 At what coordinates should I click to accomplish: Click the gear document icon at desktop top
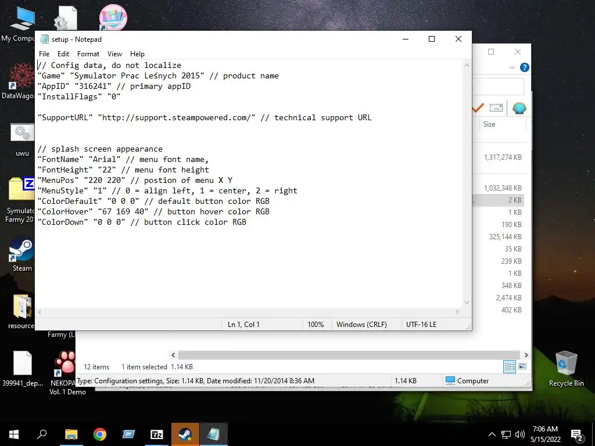pyautogui.click(x=66, y=18)
